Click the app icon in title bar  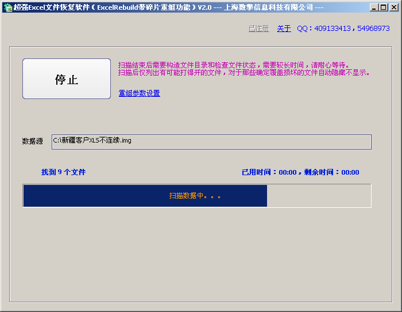click(x=8, y=7)
